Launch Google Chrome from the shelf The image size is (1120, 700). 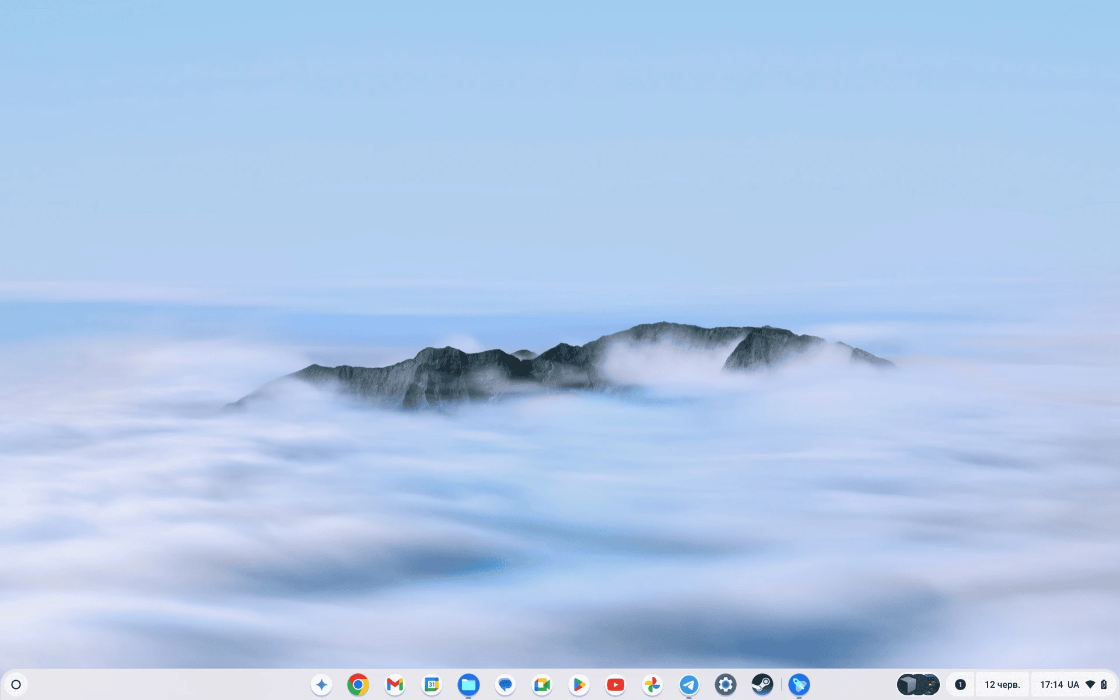tap(358, 684)
